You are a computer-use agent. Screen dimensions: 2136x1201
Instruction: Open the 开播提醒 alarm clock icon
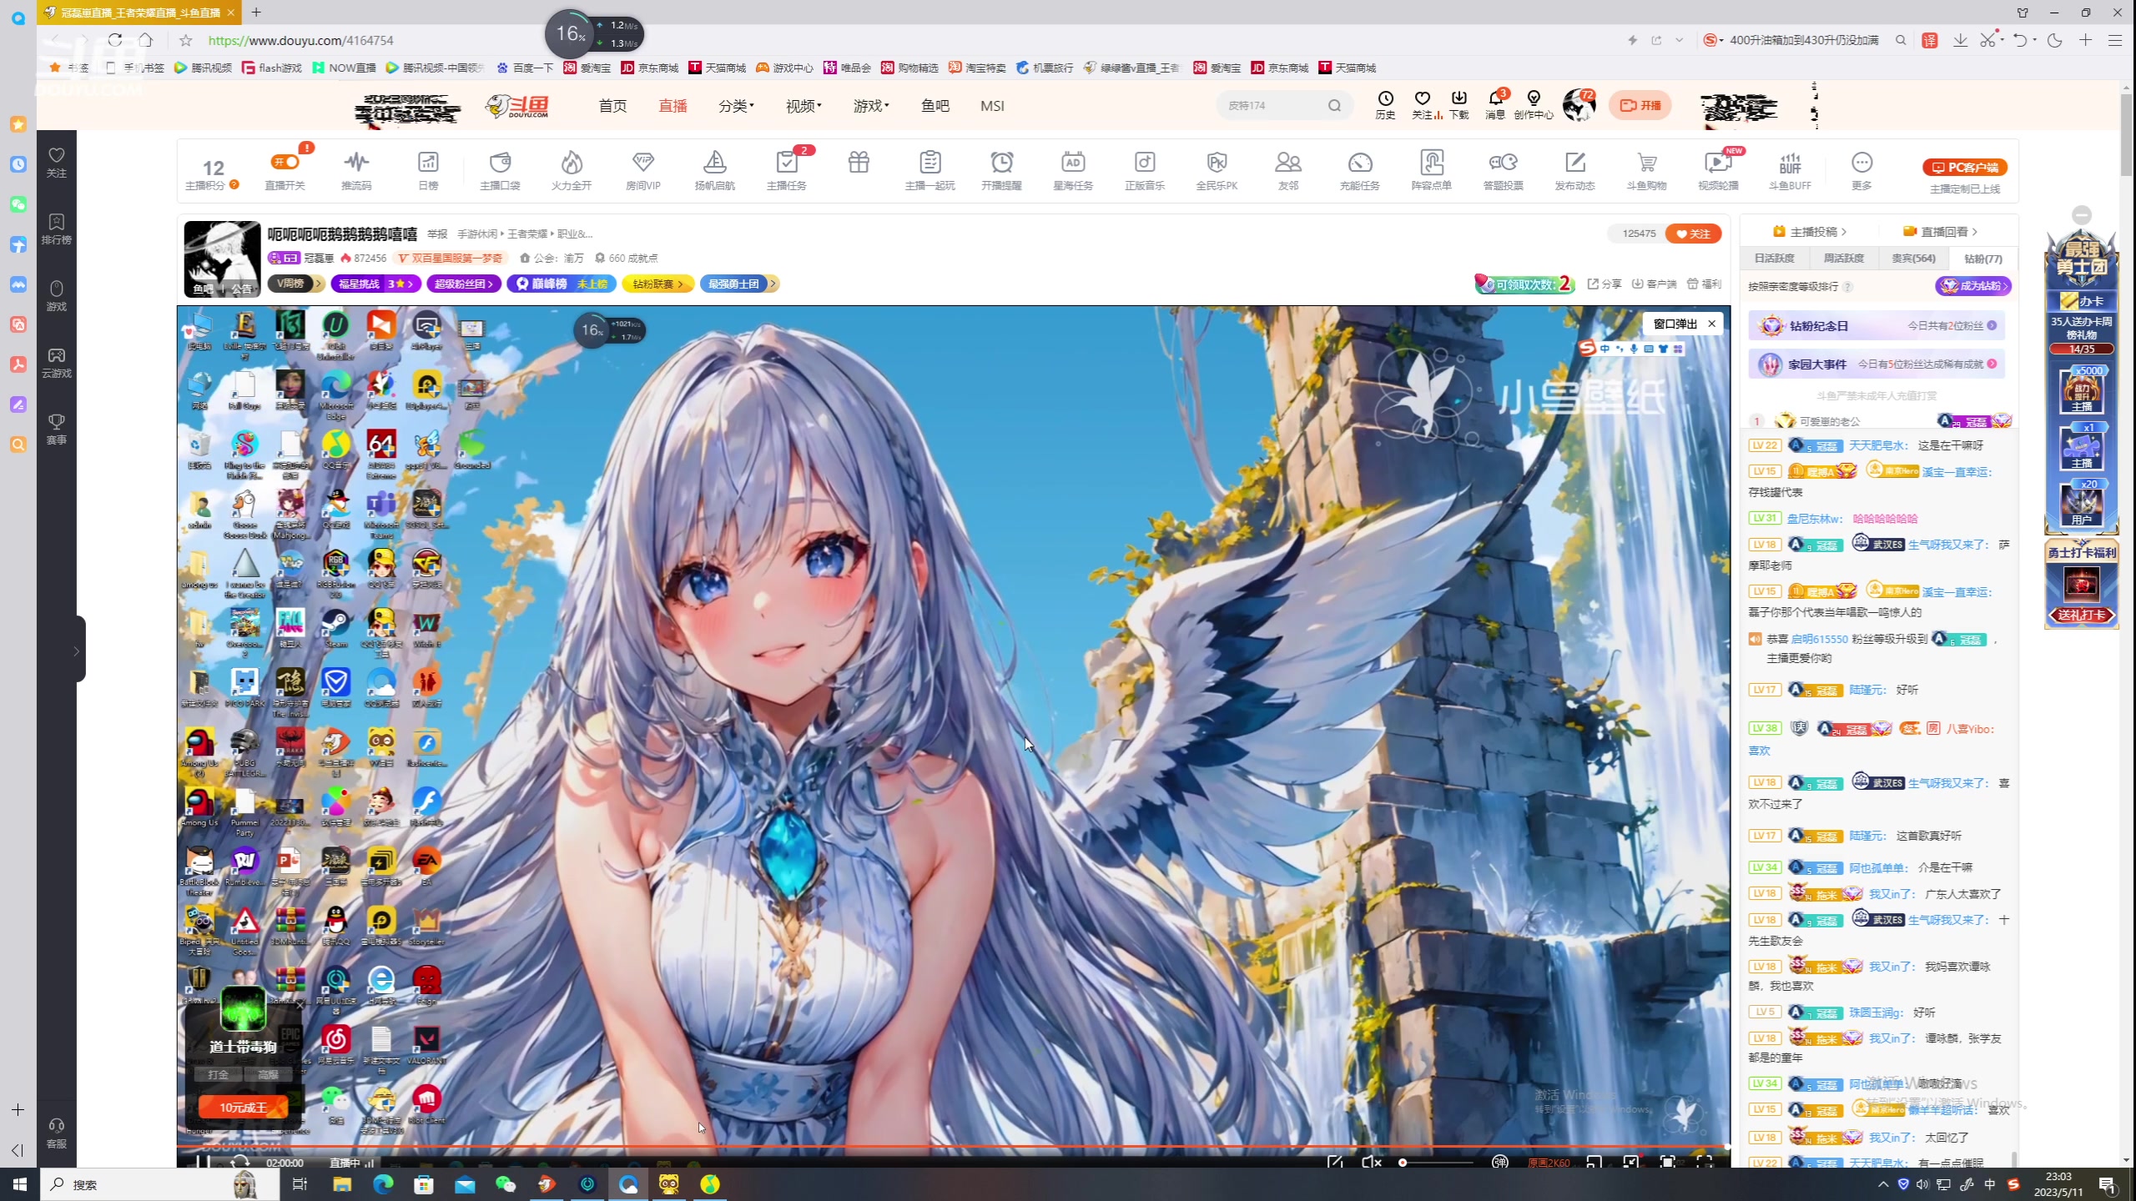coord(1001,162)
